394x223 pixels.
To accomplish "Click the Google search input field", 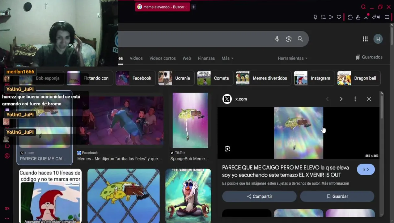I will [x=195, y=39].
